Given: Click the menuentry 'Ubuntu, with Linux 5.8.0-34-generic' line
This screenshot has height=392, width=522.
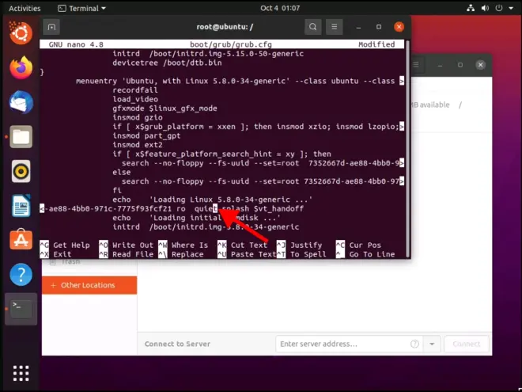Looking at the screenshot, I should point(240,81).
